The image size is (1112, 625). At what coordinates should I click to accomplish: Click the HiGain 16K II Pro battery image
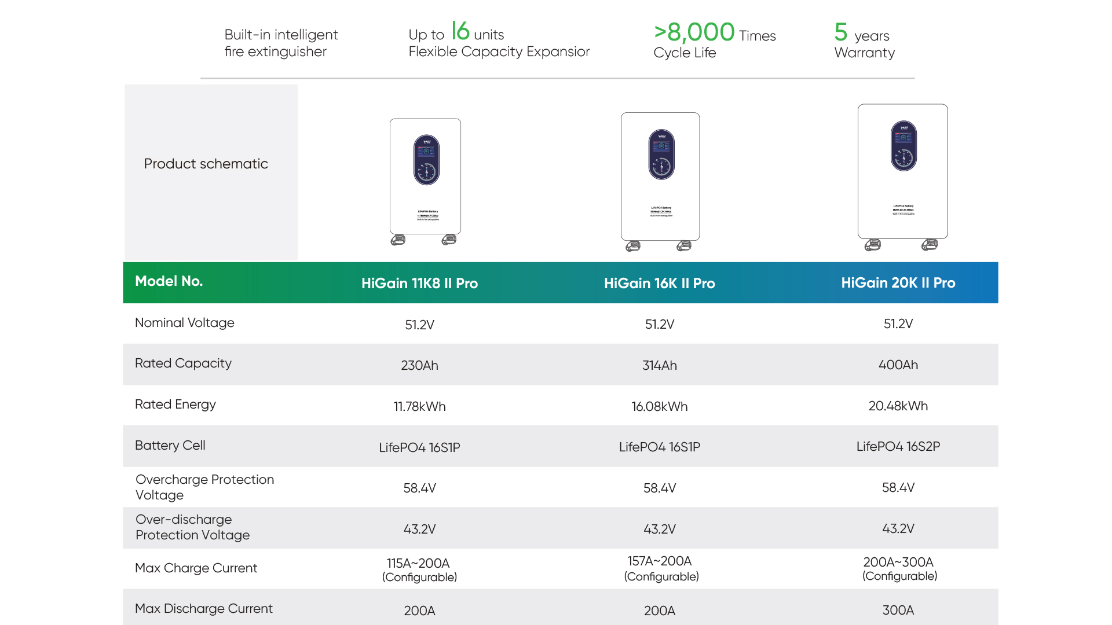(660, 179)
